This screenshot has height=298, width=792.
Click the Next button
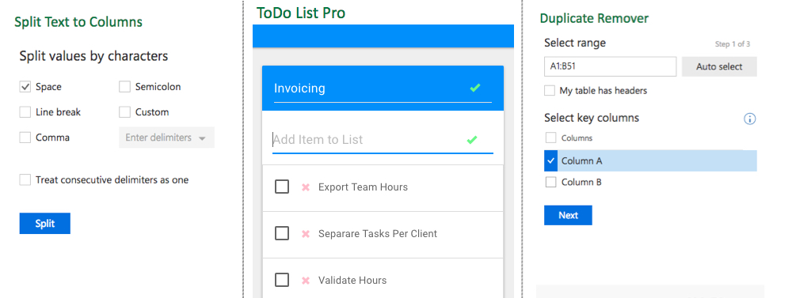(568, 215)
